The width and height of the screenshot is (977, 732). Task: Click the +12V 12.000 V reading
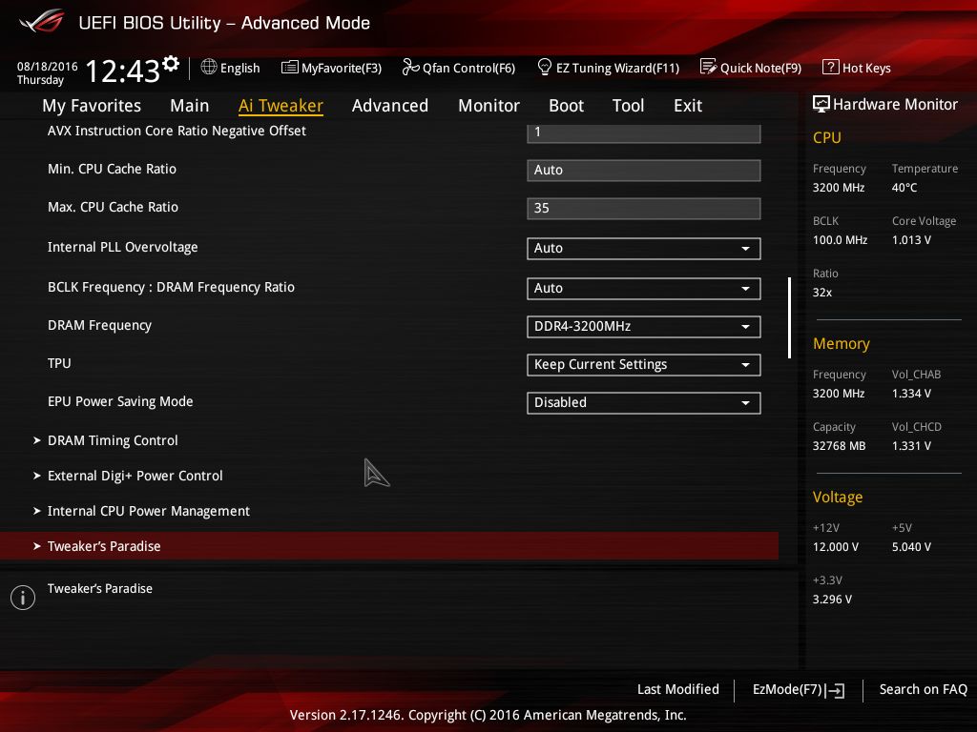pos(836,546)
